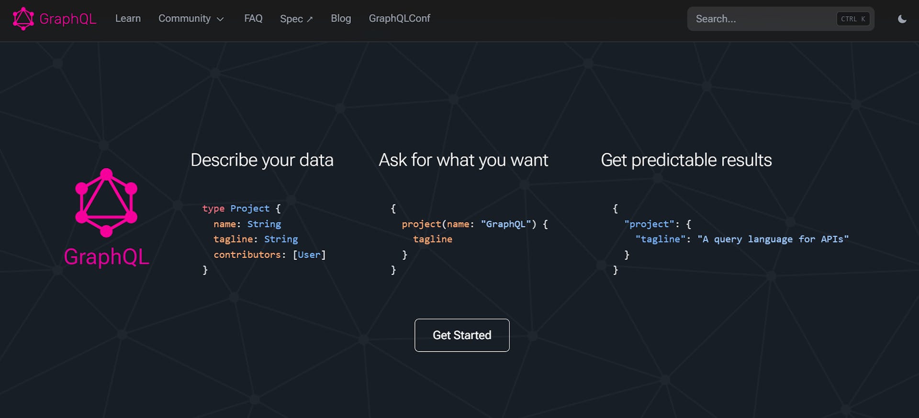The height and width of the screenshot is (418, 919).
Task: Toggle light mode using the navbar control
Action: click(902, 19)
